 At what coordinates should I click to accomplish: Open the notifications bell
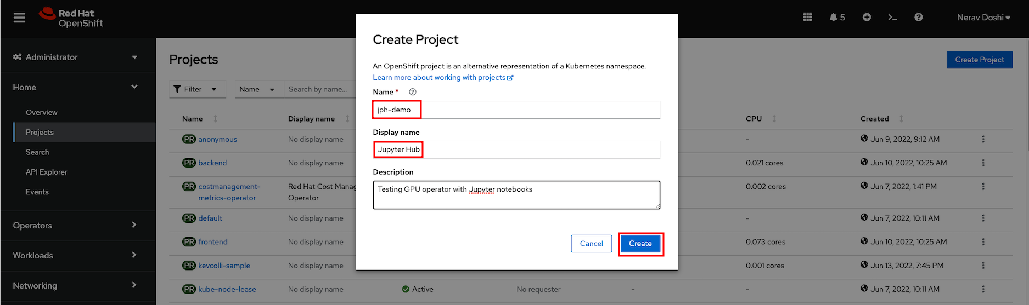click(x=837, y=18)
